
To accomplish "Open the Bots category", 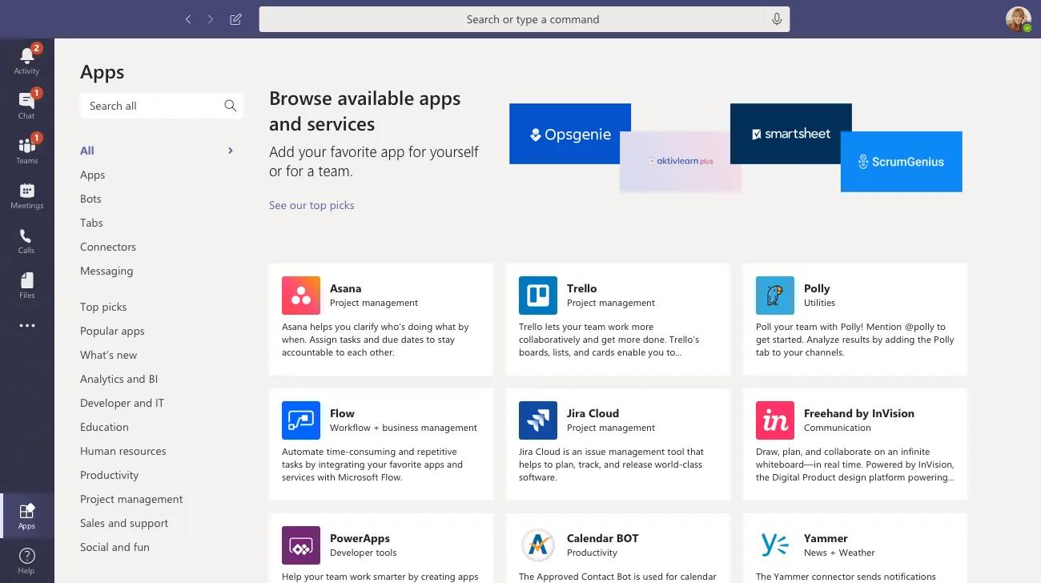I will 90,198.
